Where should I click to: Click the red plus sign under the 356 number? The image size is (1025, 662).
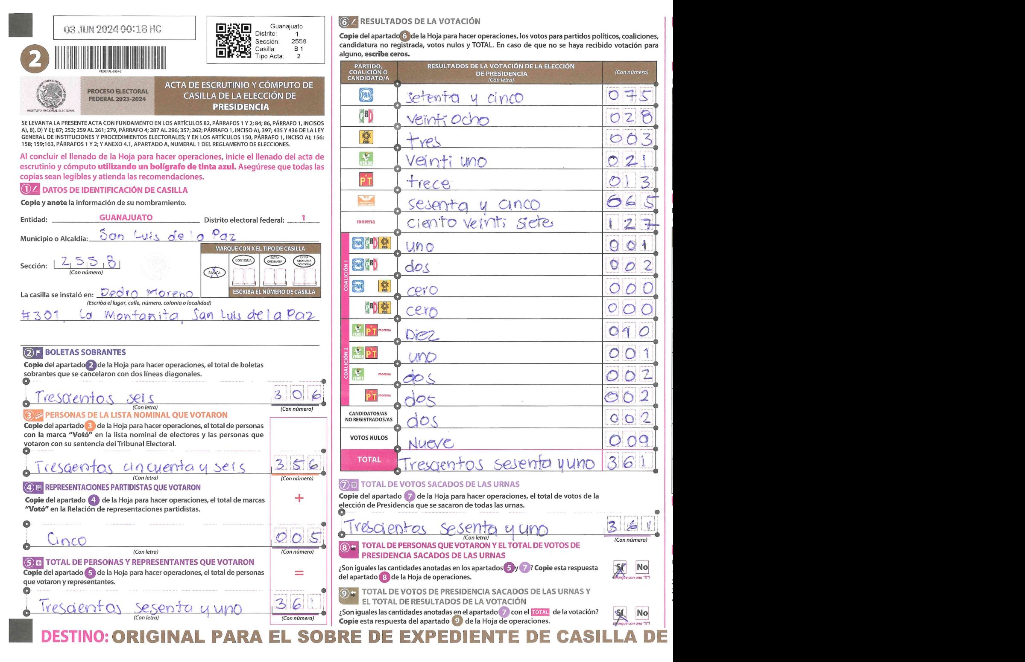[299, 498]
